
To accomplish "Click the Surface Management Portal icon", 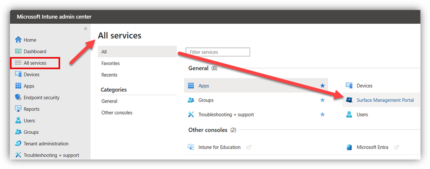I will (349, 100).
